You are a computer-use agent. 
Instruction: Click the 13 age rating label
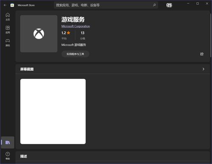tap(82, 33)
